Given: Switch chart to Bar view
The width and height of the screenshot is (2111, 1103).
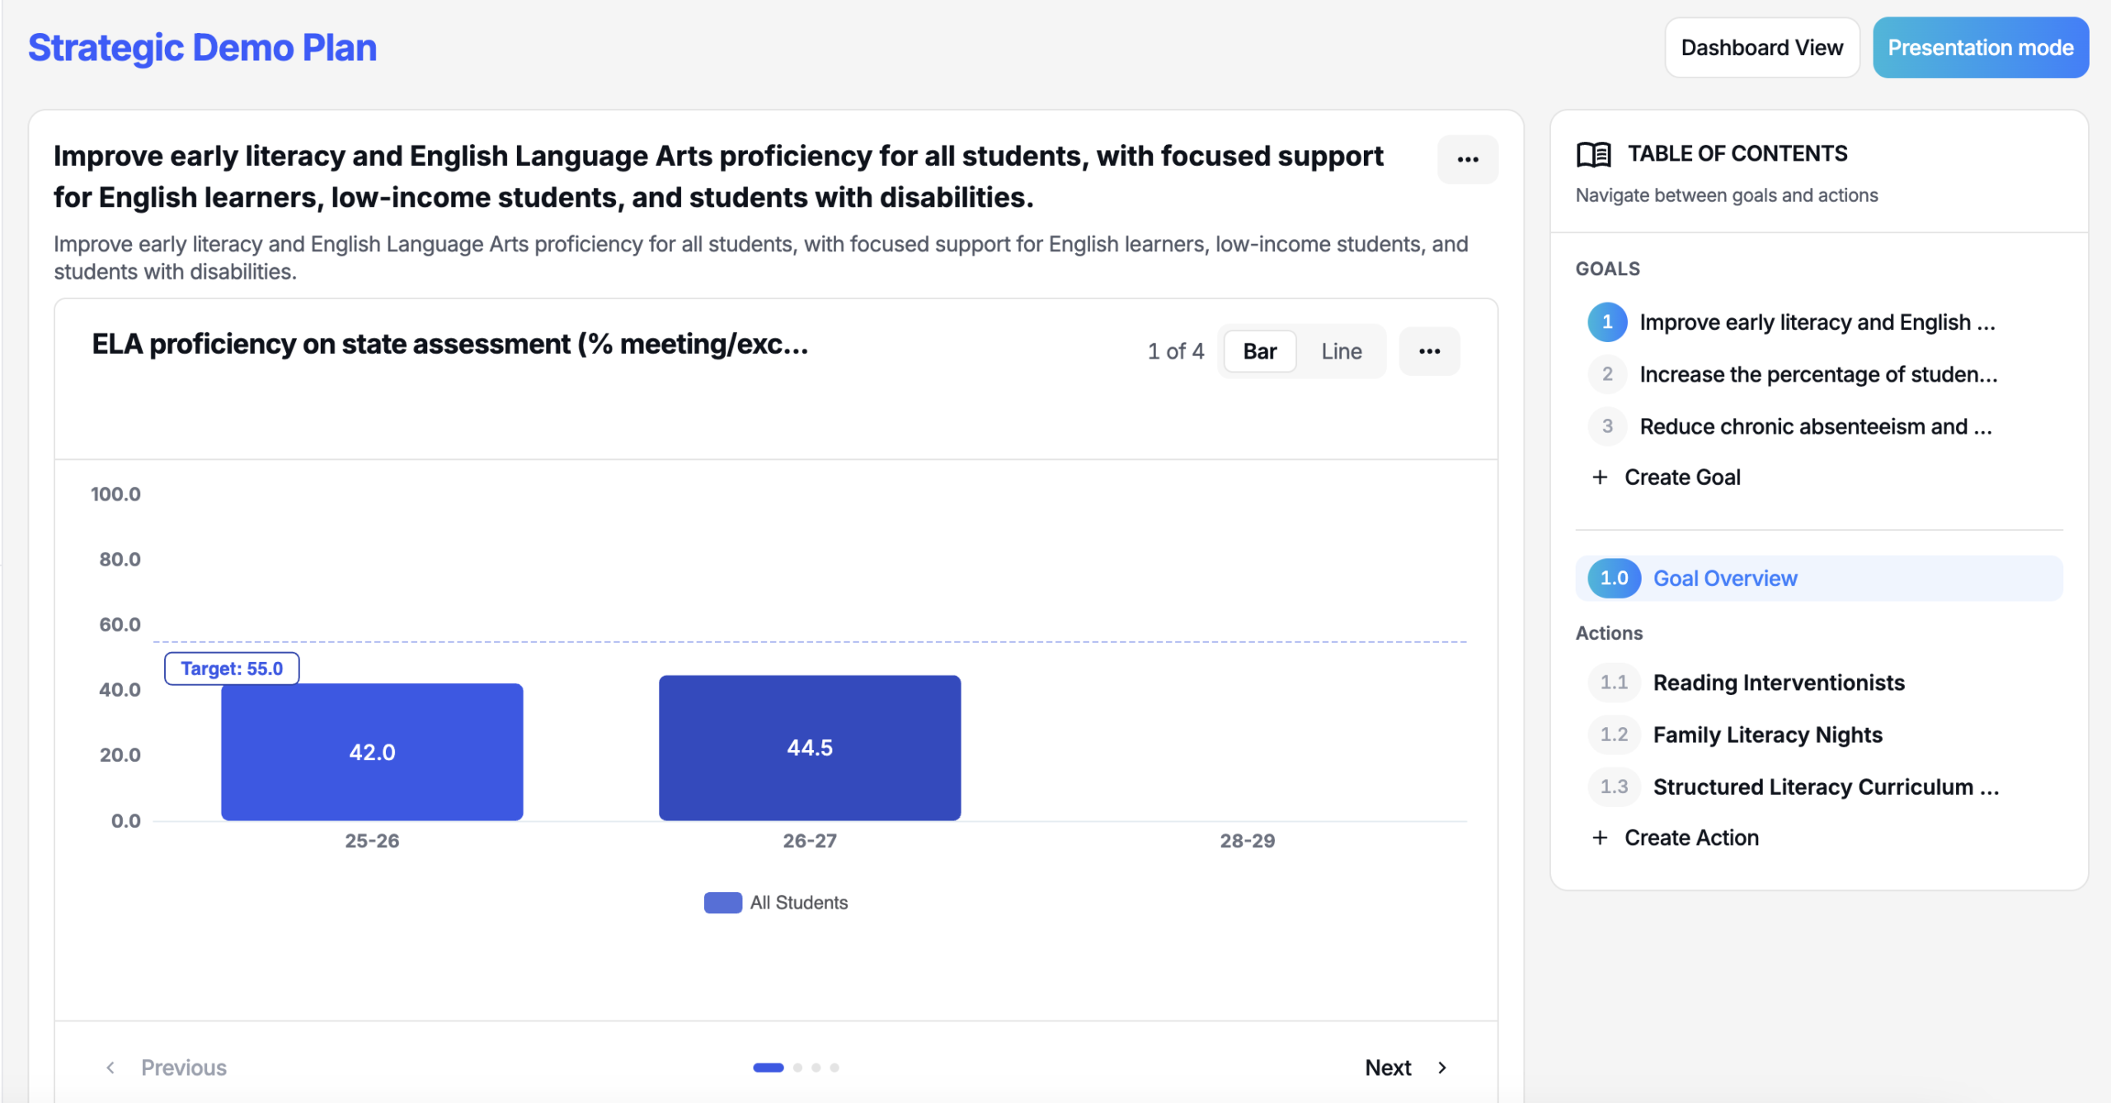Looking at the screenshot, I should coord(1259,351).
